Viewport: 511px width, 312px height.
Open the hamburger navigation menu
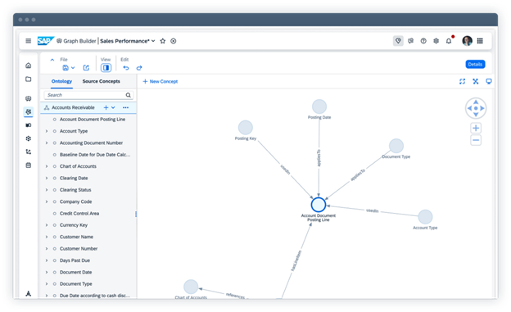29,41
